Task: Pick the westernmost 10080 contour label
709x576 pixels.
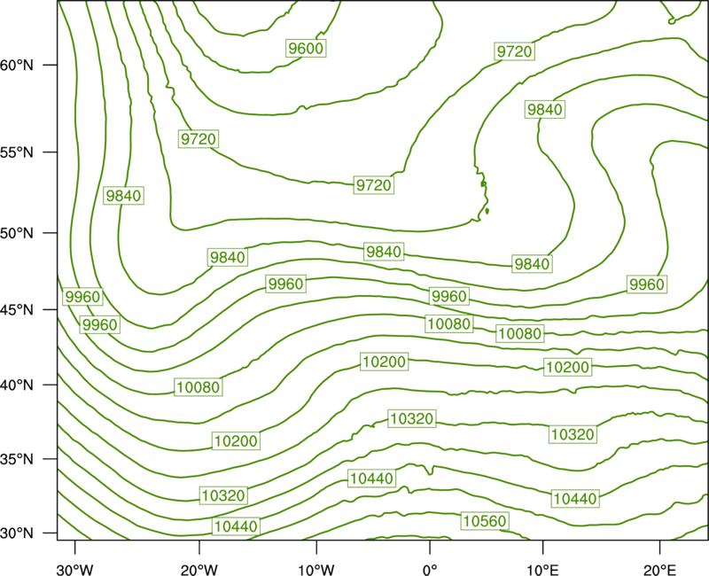Action: 199,387
